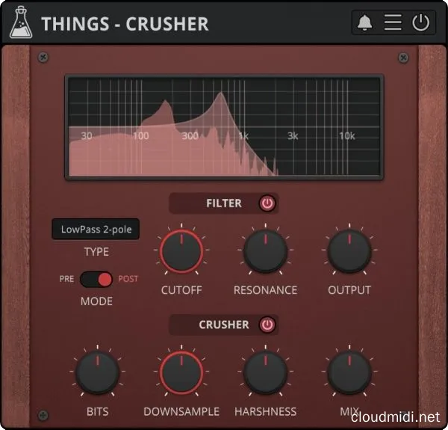Open the notifications bell icon

[x=364, y=22]
